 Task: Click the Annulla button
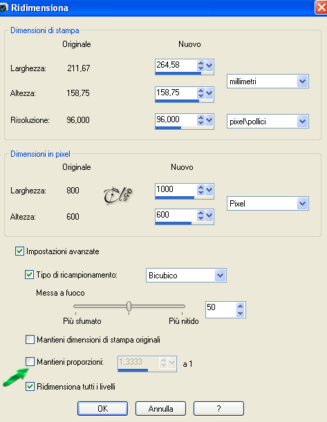click(x=160, y=409)
